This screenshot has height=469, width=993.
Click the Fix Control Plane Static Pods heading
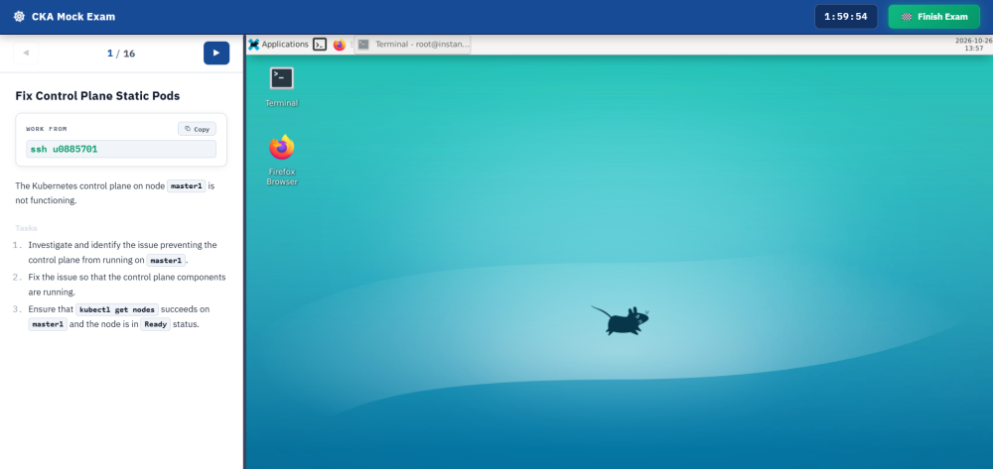coord(97,96)
